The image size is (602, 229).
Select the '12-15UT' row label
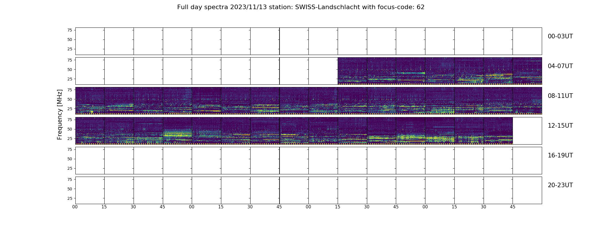tap(560, 126)
